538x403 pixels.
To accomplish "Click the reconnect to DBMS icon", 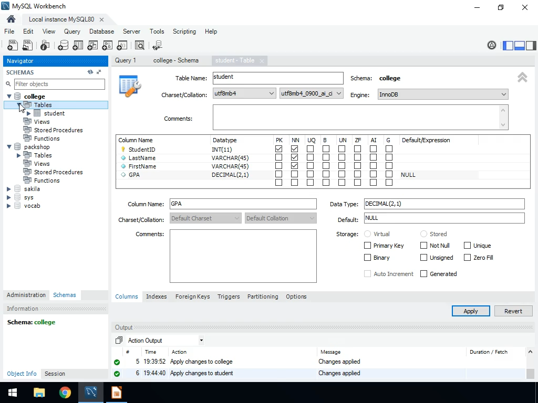I will [157, 46].
